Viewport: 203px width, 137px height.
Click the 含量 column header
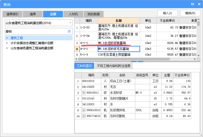coord(167,75)
